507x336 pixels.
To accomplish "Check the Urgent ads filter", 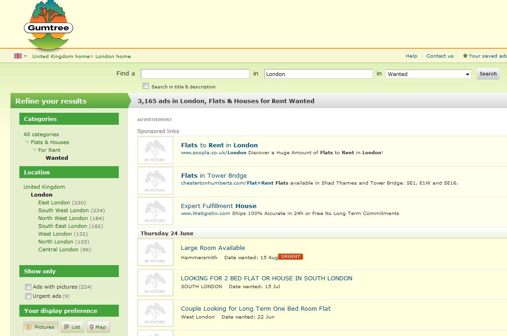I will [x=29, y=296].
